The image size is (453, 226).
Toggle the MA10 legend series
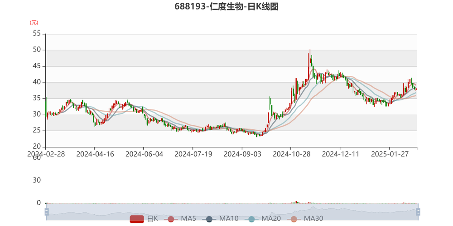click(x=220, y=219)
